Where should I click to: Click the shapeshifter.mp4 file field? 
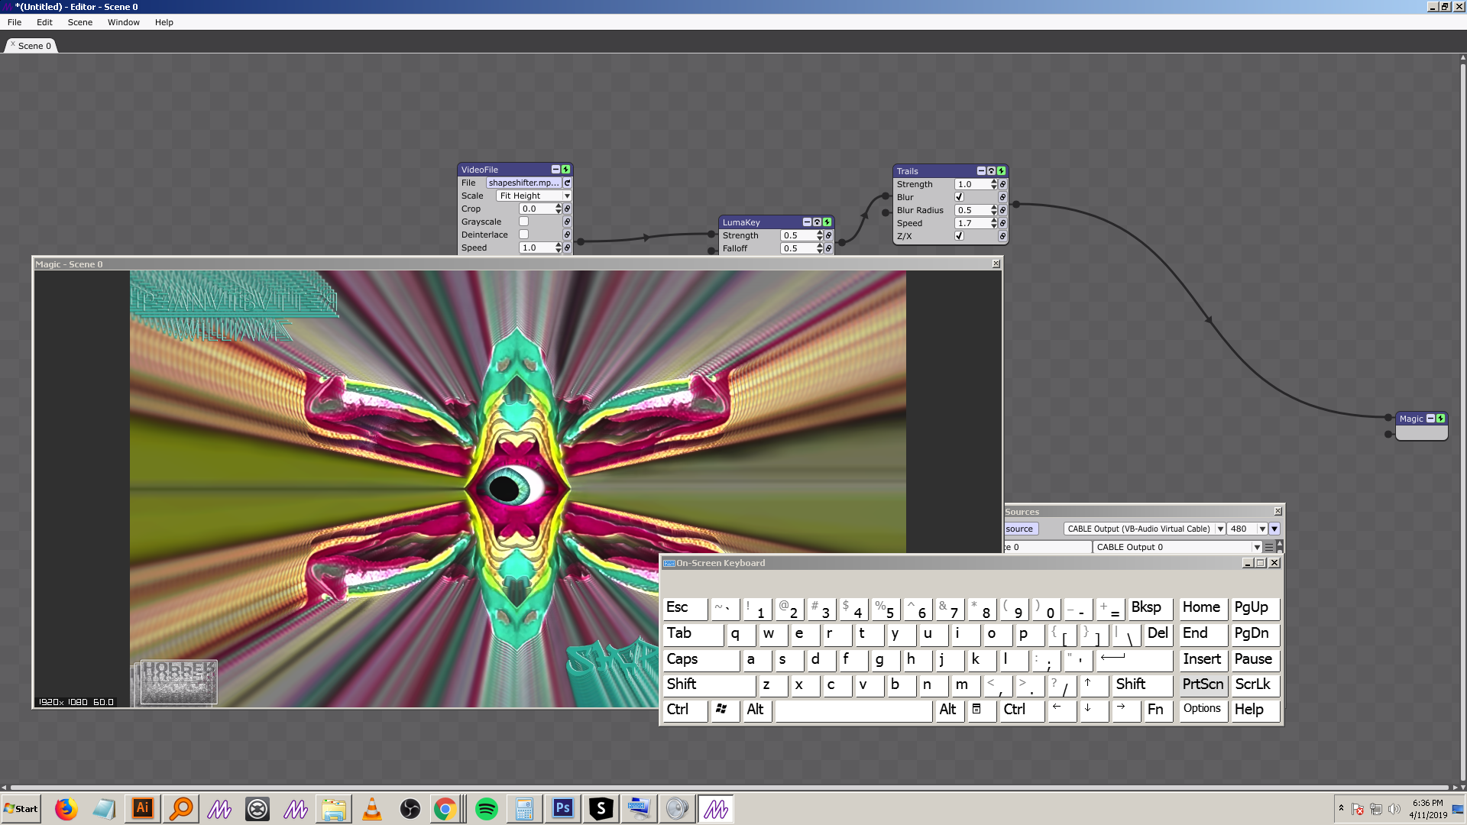[x=524, y=183]
